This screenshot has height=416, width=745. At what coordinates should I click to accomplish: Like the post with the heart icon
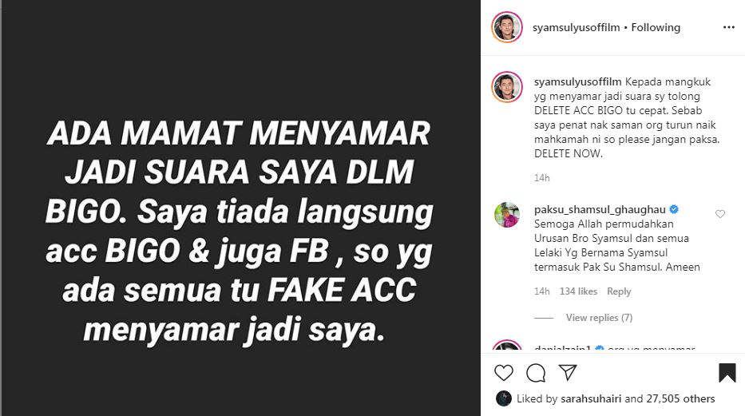[x=504, y=373]
